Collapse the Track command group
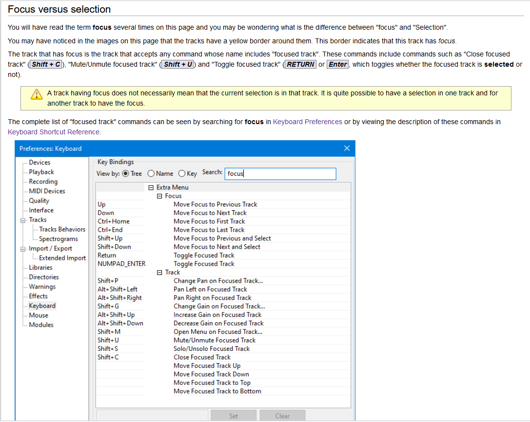 159,272
